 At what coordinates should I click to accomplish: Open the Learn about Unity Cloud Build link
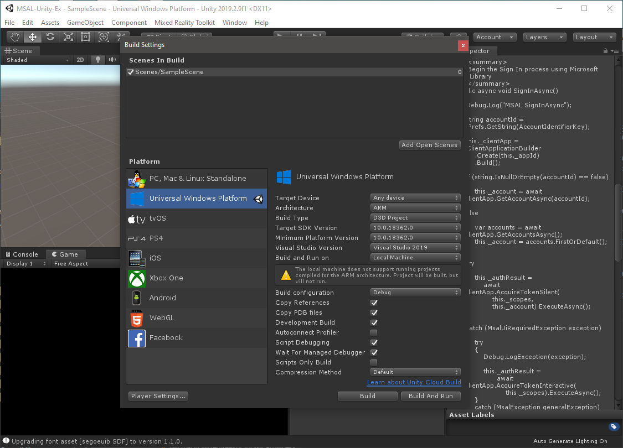point(414,382)
